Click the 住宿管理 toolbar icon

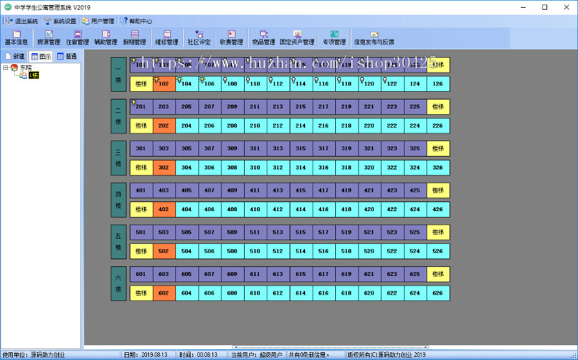[x=77, y=38]
